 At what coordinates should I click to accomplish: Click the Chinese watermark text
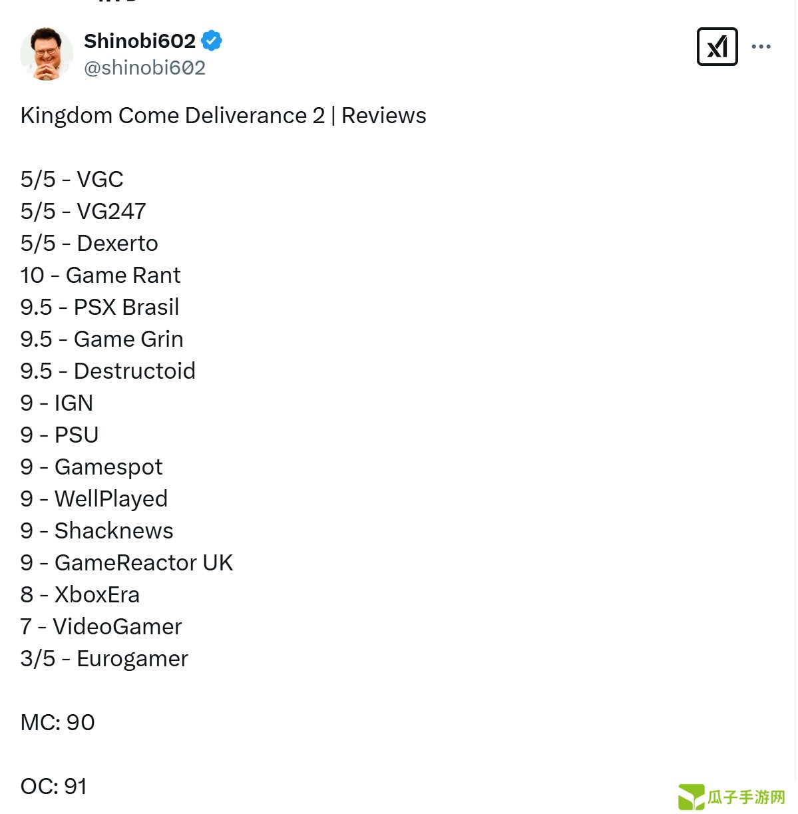click(x=746, y=797)
